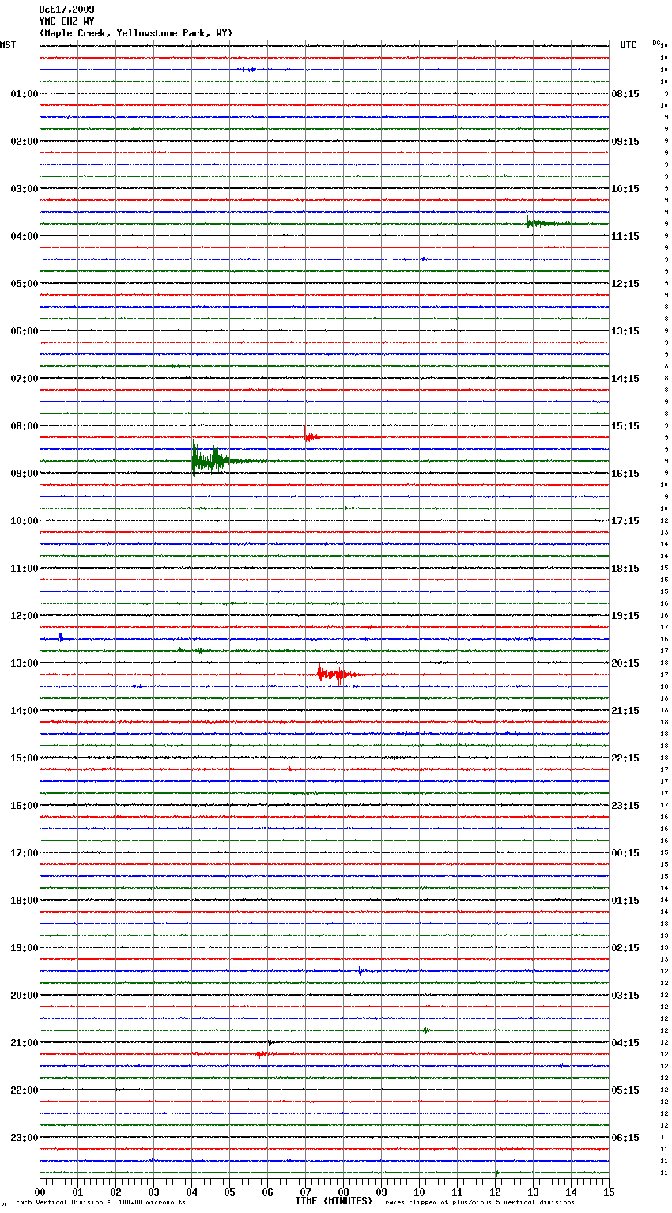Click the 22:15 UTC time label
The image size is (672, 1213).
[x=625, y=758]
